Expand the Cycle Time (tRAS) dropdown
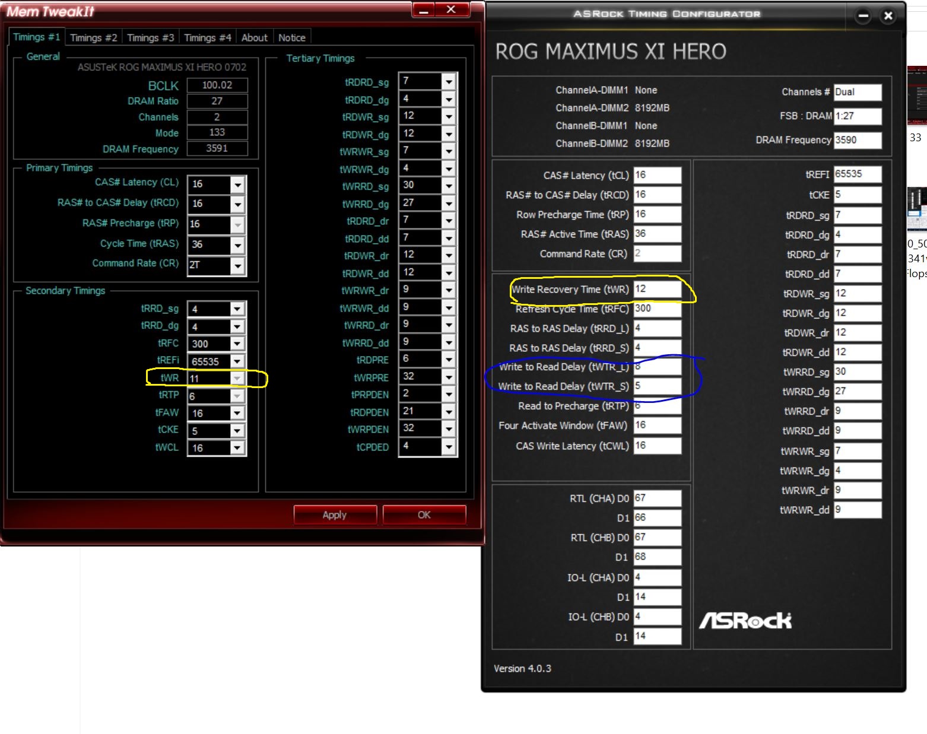 click(x=237, y=245)
